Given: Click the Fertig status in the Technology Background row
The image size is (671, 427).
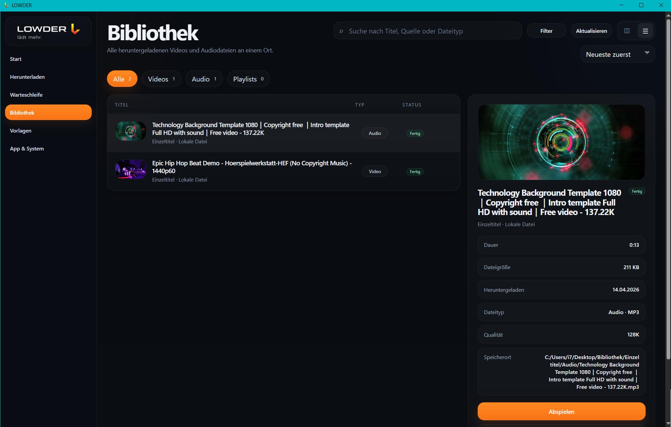Looking at the screenshot, I should [415, 134].
